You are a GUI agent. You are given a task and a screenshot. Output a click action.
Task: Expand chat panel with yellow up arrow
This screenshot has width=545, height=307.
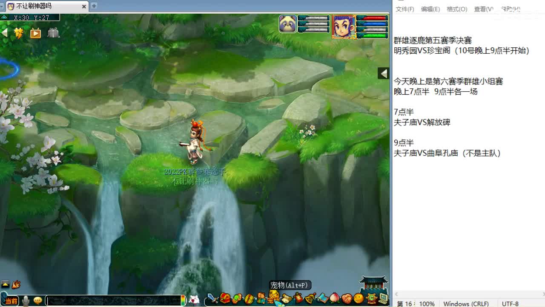coord(5,284)
